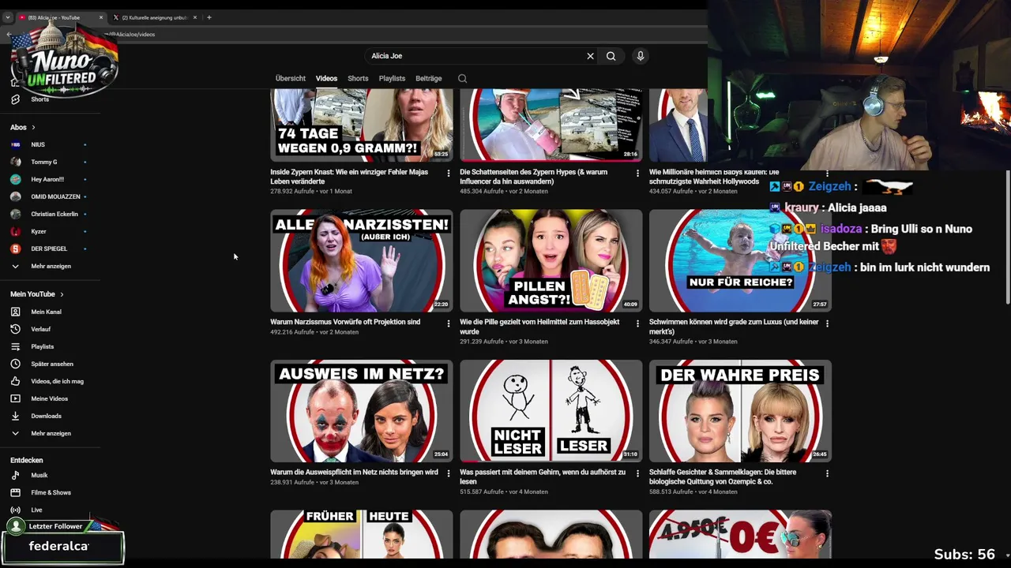The height and width of the screenshot is (568, 1011).
Task: Open the Tommy G subscription channel
Action: coord(43,162)
